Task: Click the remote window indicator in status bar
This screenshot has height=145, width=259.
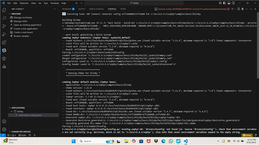Action: pyautogui.click(x=3, y=135)
